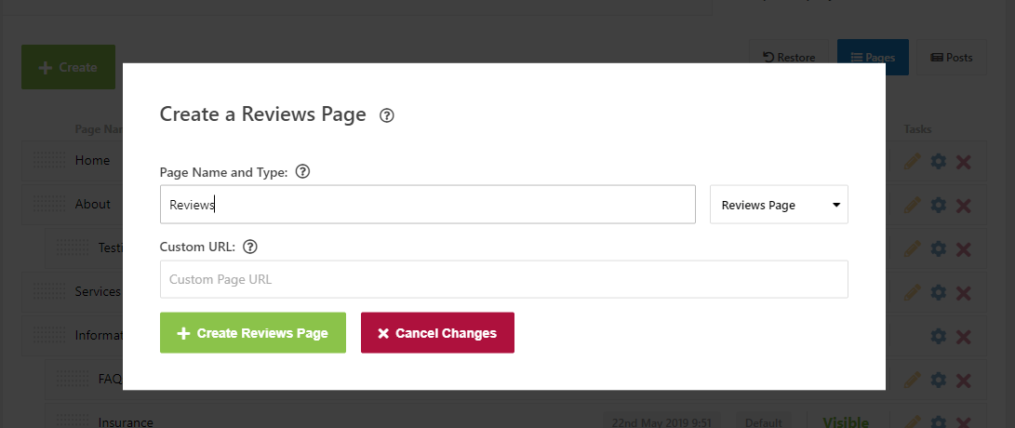
Task: Click the green Create dropdown button
Action: [69, 67]
